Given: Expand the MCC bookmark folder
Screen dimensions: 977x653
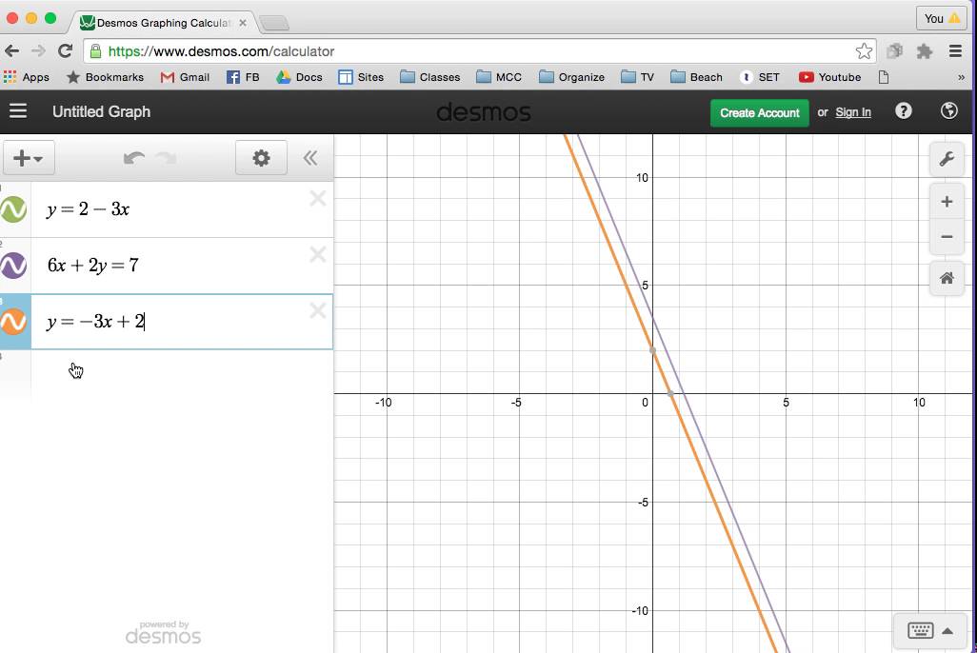Looking at the screenshot, I should (x=499, y=77).
